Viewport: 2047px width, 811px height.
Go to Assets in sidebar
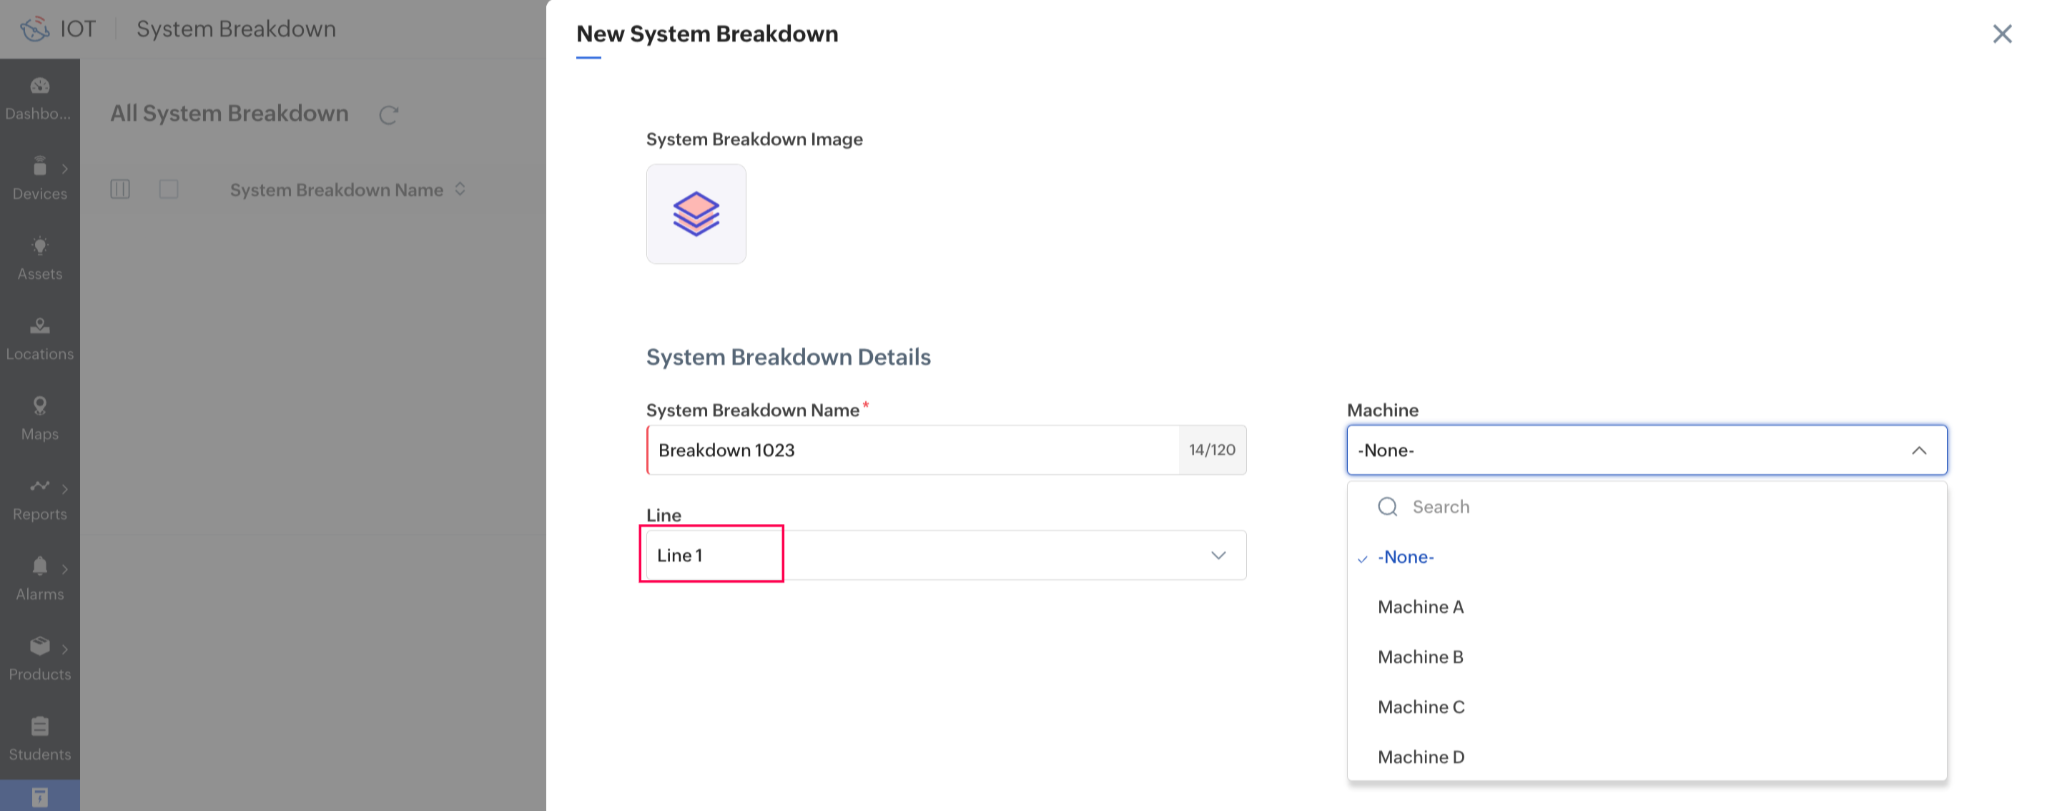[40, 248]
